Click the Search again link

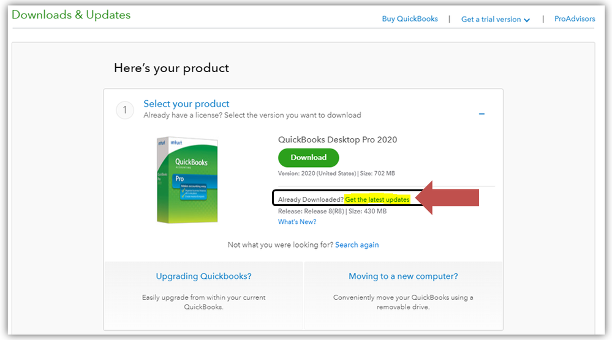click(x=357, y=245)
